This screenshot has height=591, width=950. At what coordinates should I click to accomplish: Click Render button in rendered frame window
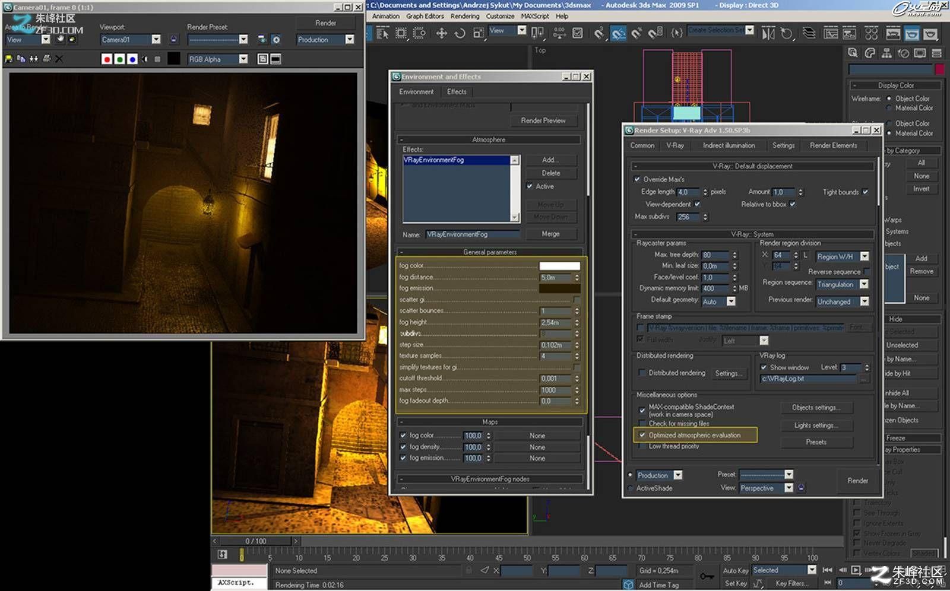pyautogui.click(x=325, y=23)
